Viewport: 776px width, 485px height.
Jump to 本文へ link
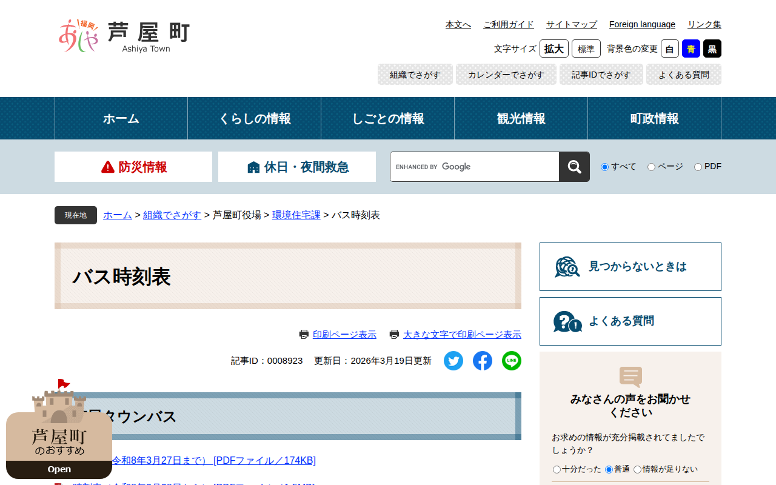(458, 24)
